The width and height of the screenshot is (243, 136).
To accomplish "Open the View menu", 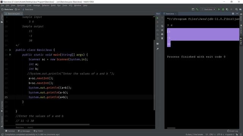I will click(x=13, y=5).
